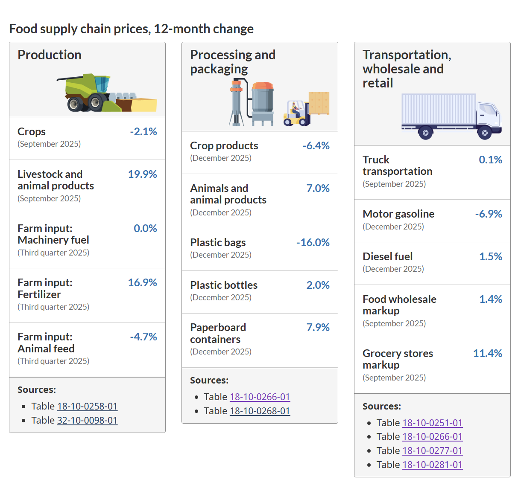Open Table 32-10-0098-01 source link
This screenshot has height=491, width=521.
(87, 420)
